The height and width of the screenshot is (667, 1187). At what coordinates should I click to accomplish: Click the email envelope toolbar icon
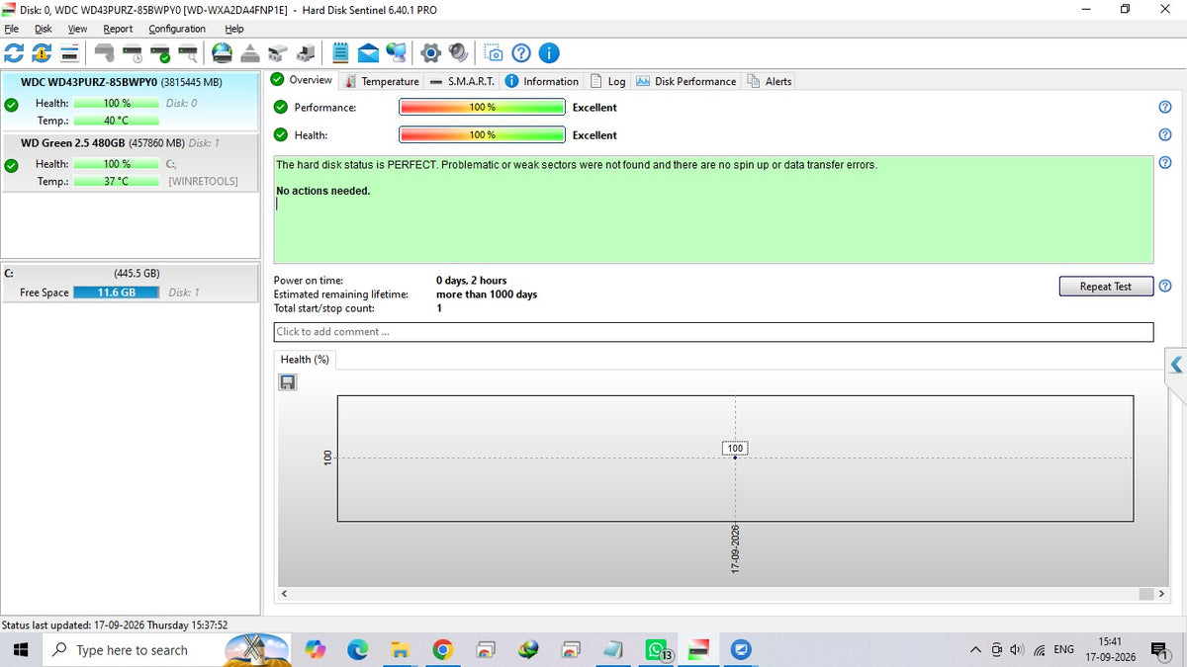click(368, 52)
